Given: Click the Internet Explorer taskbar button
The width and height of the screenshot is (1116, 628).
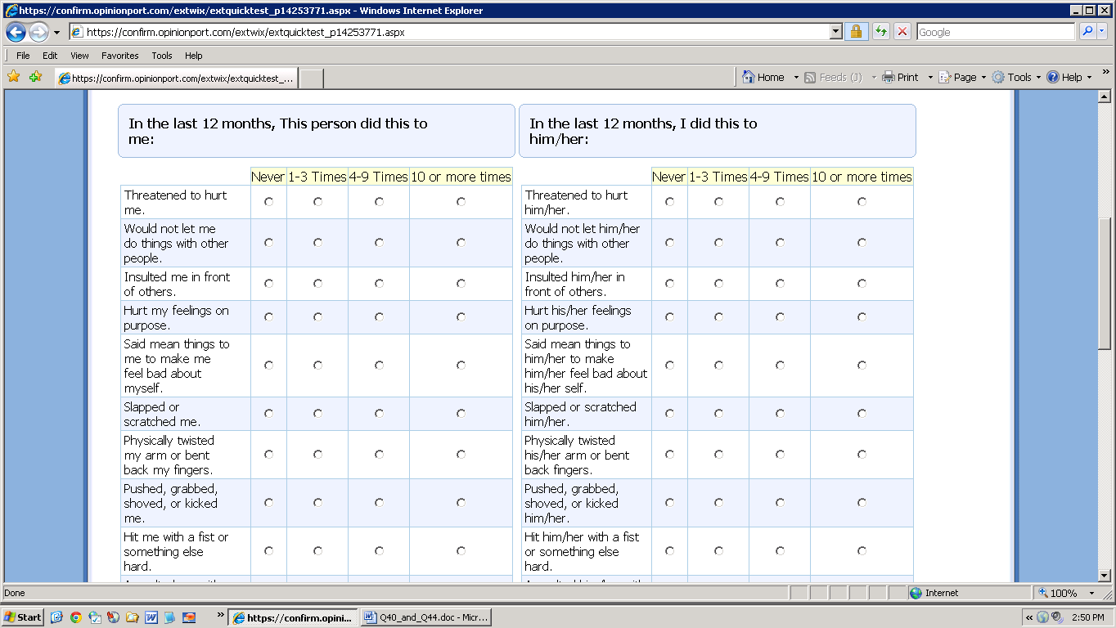Looking at the screenshot, I should tap(293, 617).
